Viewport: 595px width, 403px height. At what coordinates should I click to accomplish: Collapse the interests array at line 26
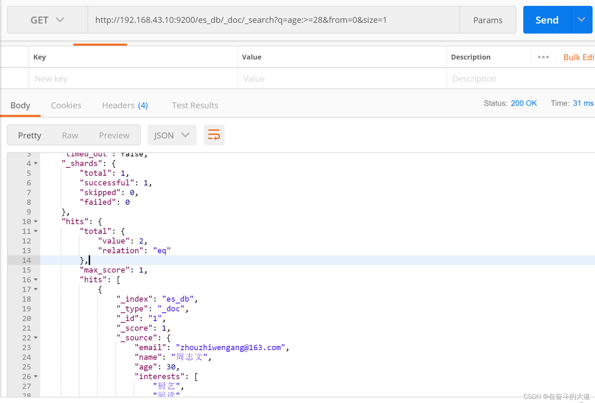point(36,376)
